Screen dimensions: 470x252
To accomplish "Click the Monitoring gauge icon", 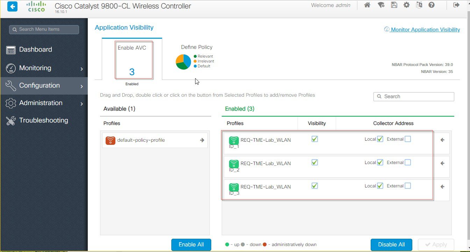I will (x=11, y=68).
